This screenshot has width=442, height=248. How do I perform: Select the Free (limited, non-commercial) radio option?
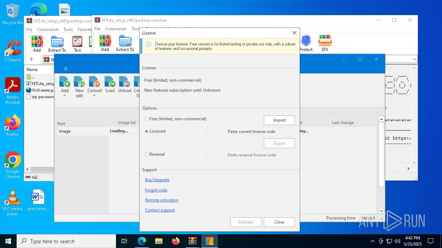147,119
